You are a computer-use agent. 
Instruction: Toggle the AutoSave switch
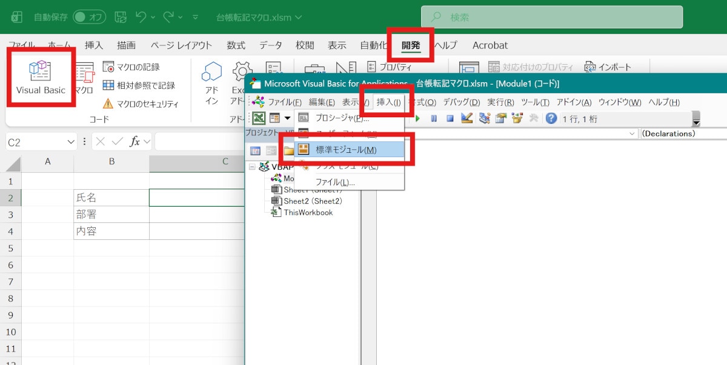pyautogui.click(x=89, y=18)
